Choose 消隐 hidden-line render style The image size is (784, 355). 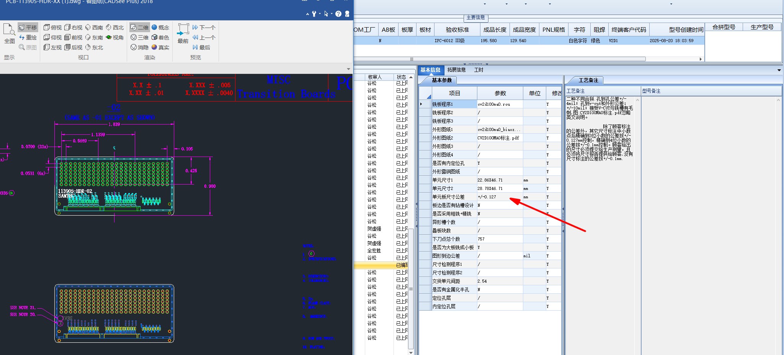pos(139,47)
